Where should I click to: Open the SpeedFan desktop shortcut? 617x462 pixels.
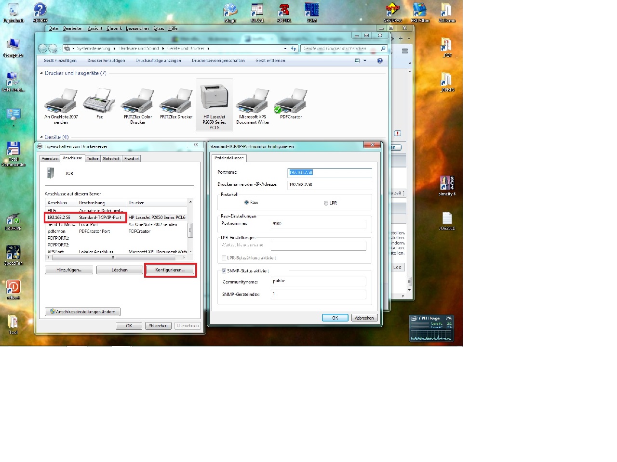[13, 255]
